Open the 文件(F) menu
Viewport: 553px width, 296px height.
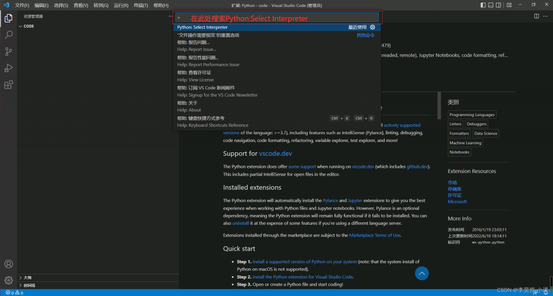(22, 5)
